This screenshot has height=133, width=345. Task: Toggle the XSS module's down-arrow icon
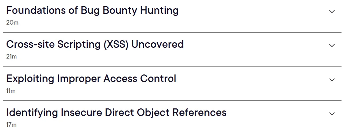332,45
